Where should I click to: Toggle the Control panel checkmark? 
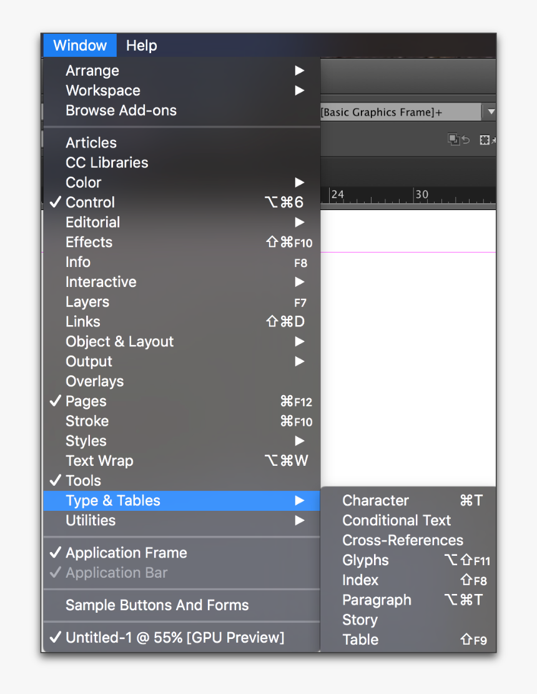click(182, 203)
